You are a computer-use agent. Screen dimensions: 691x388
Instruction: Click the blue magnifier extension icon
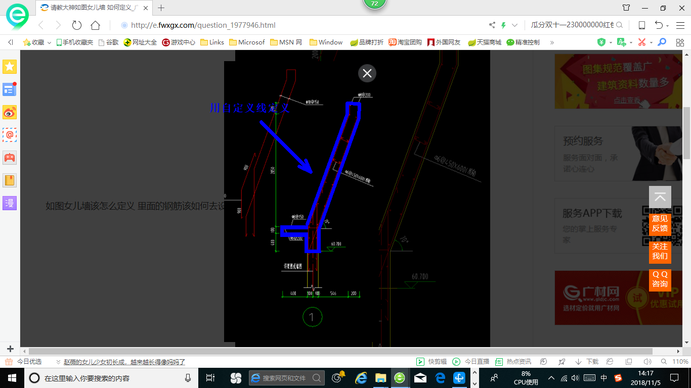pos(662,42)
